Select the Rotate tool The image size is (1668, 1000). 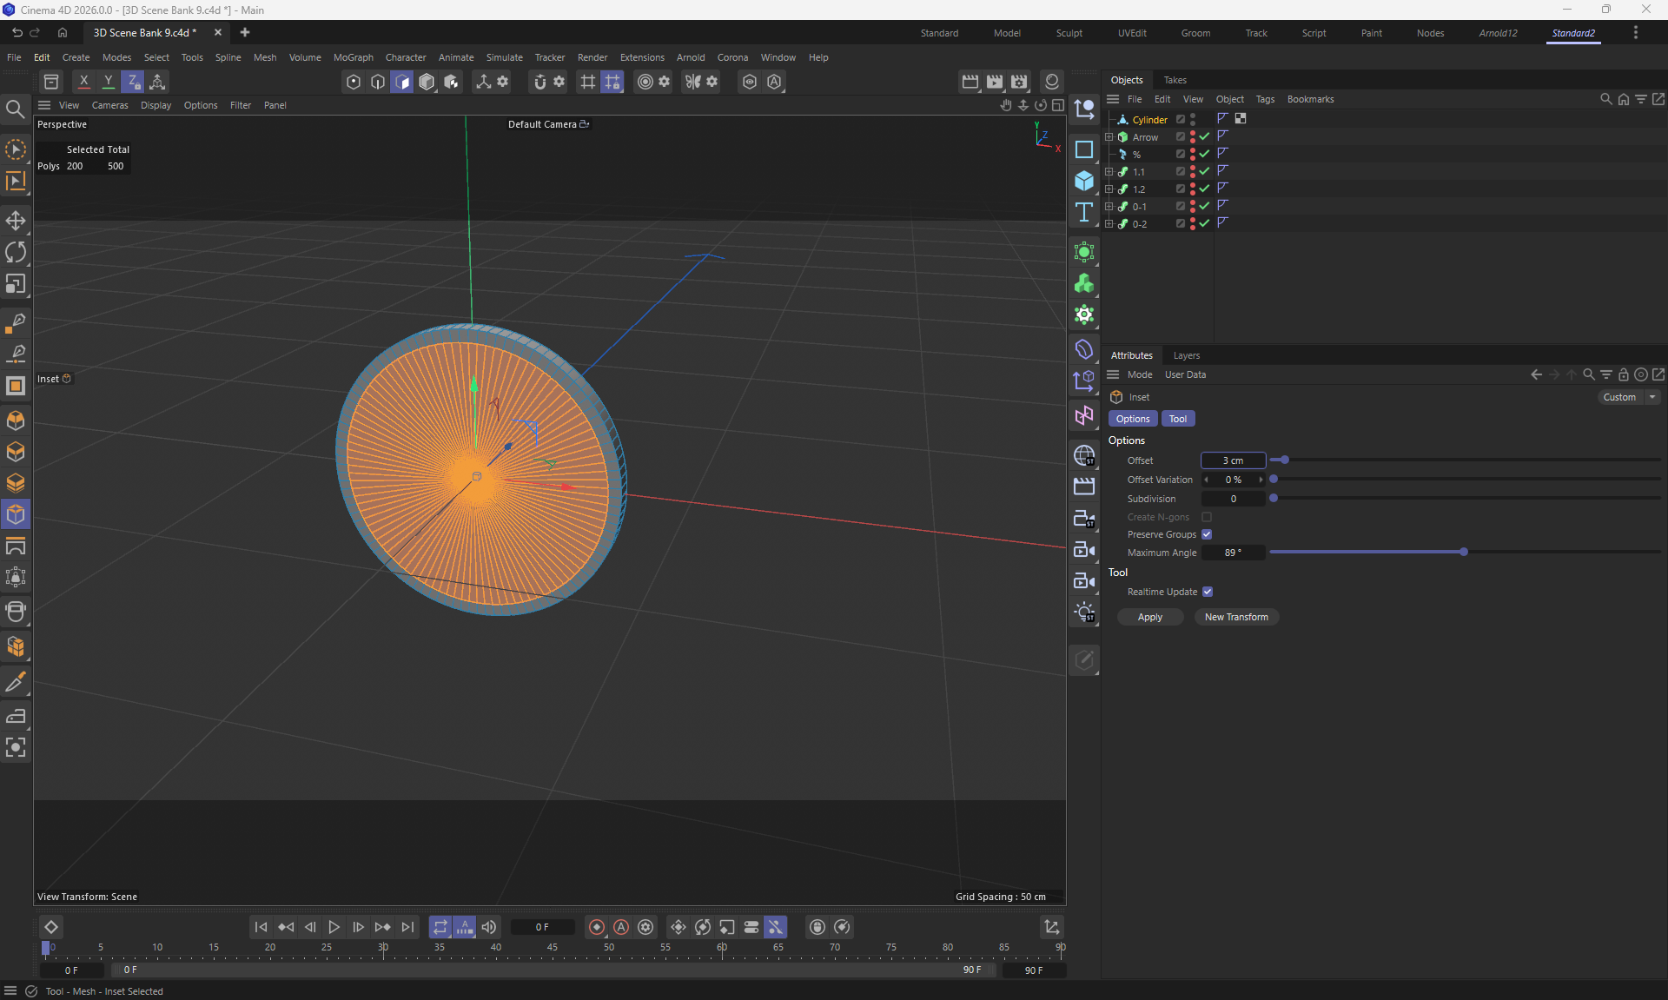click(16, 252)
